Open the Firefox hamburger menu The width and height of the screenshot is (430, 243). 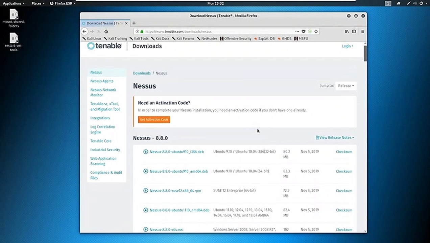pyautogui.click(x=362, y=31)
